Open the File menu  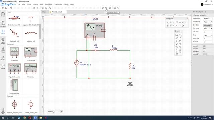point(19,5)
